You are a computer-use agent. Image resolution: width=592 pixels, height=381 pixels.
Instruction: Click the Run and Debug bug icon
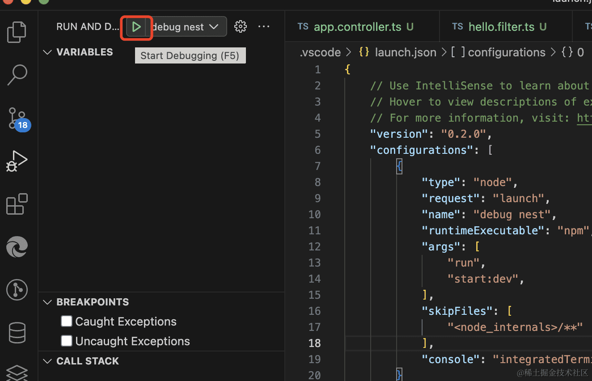[x=17, y=161]
